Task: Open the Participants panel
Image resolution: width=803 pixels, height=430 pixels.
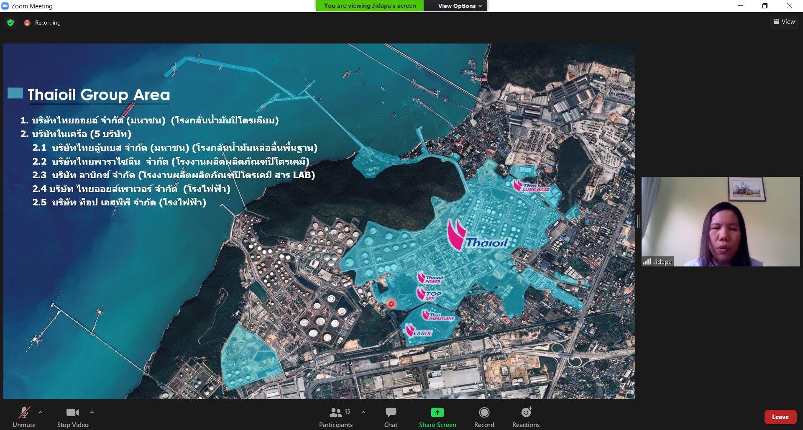Action: coord(336,417)
